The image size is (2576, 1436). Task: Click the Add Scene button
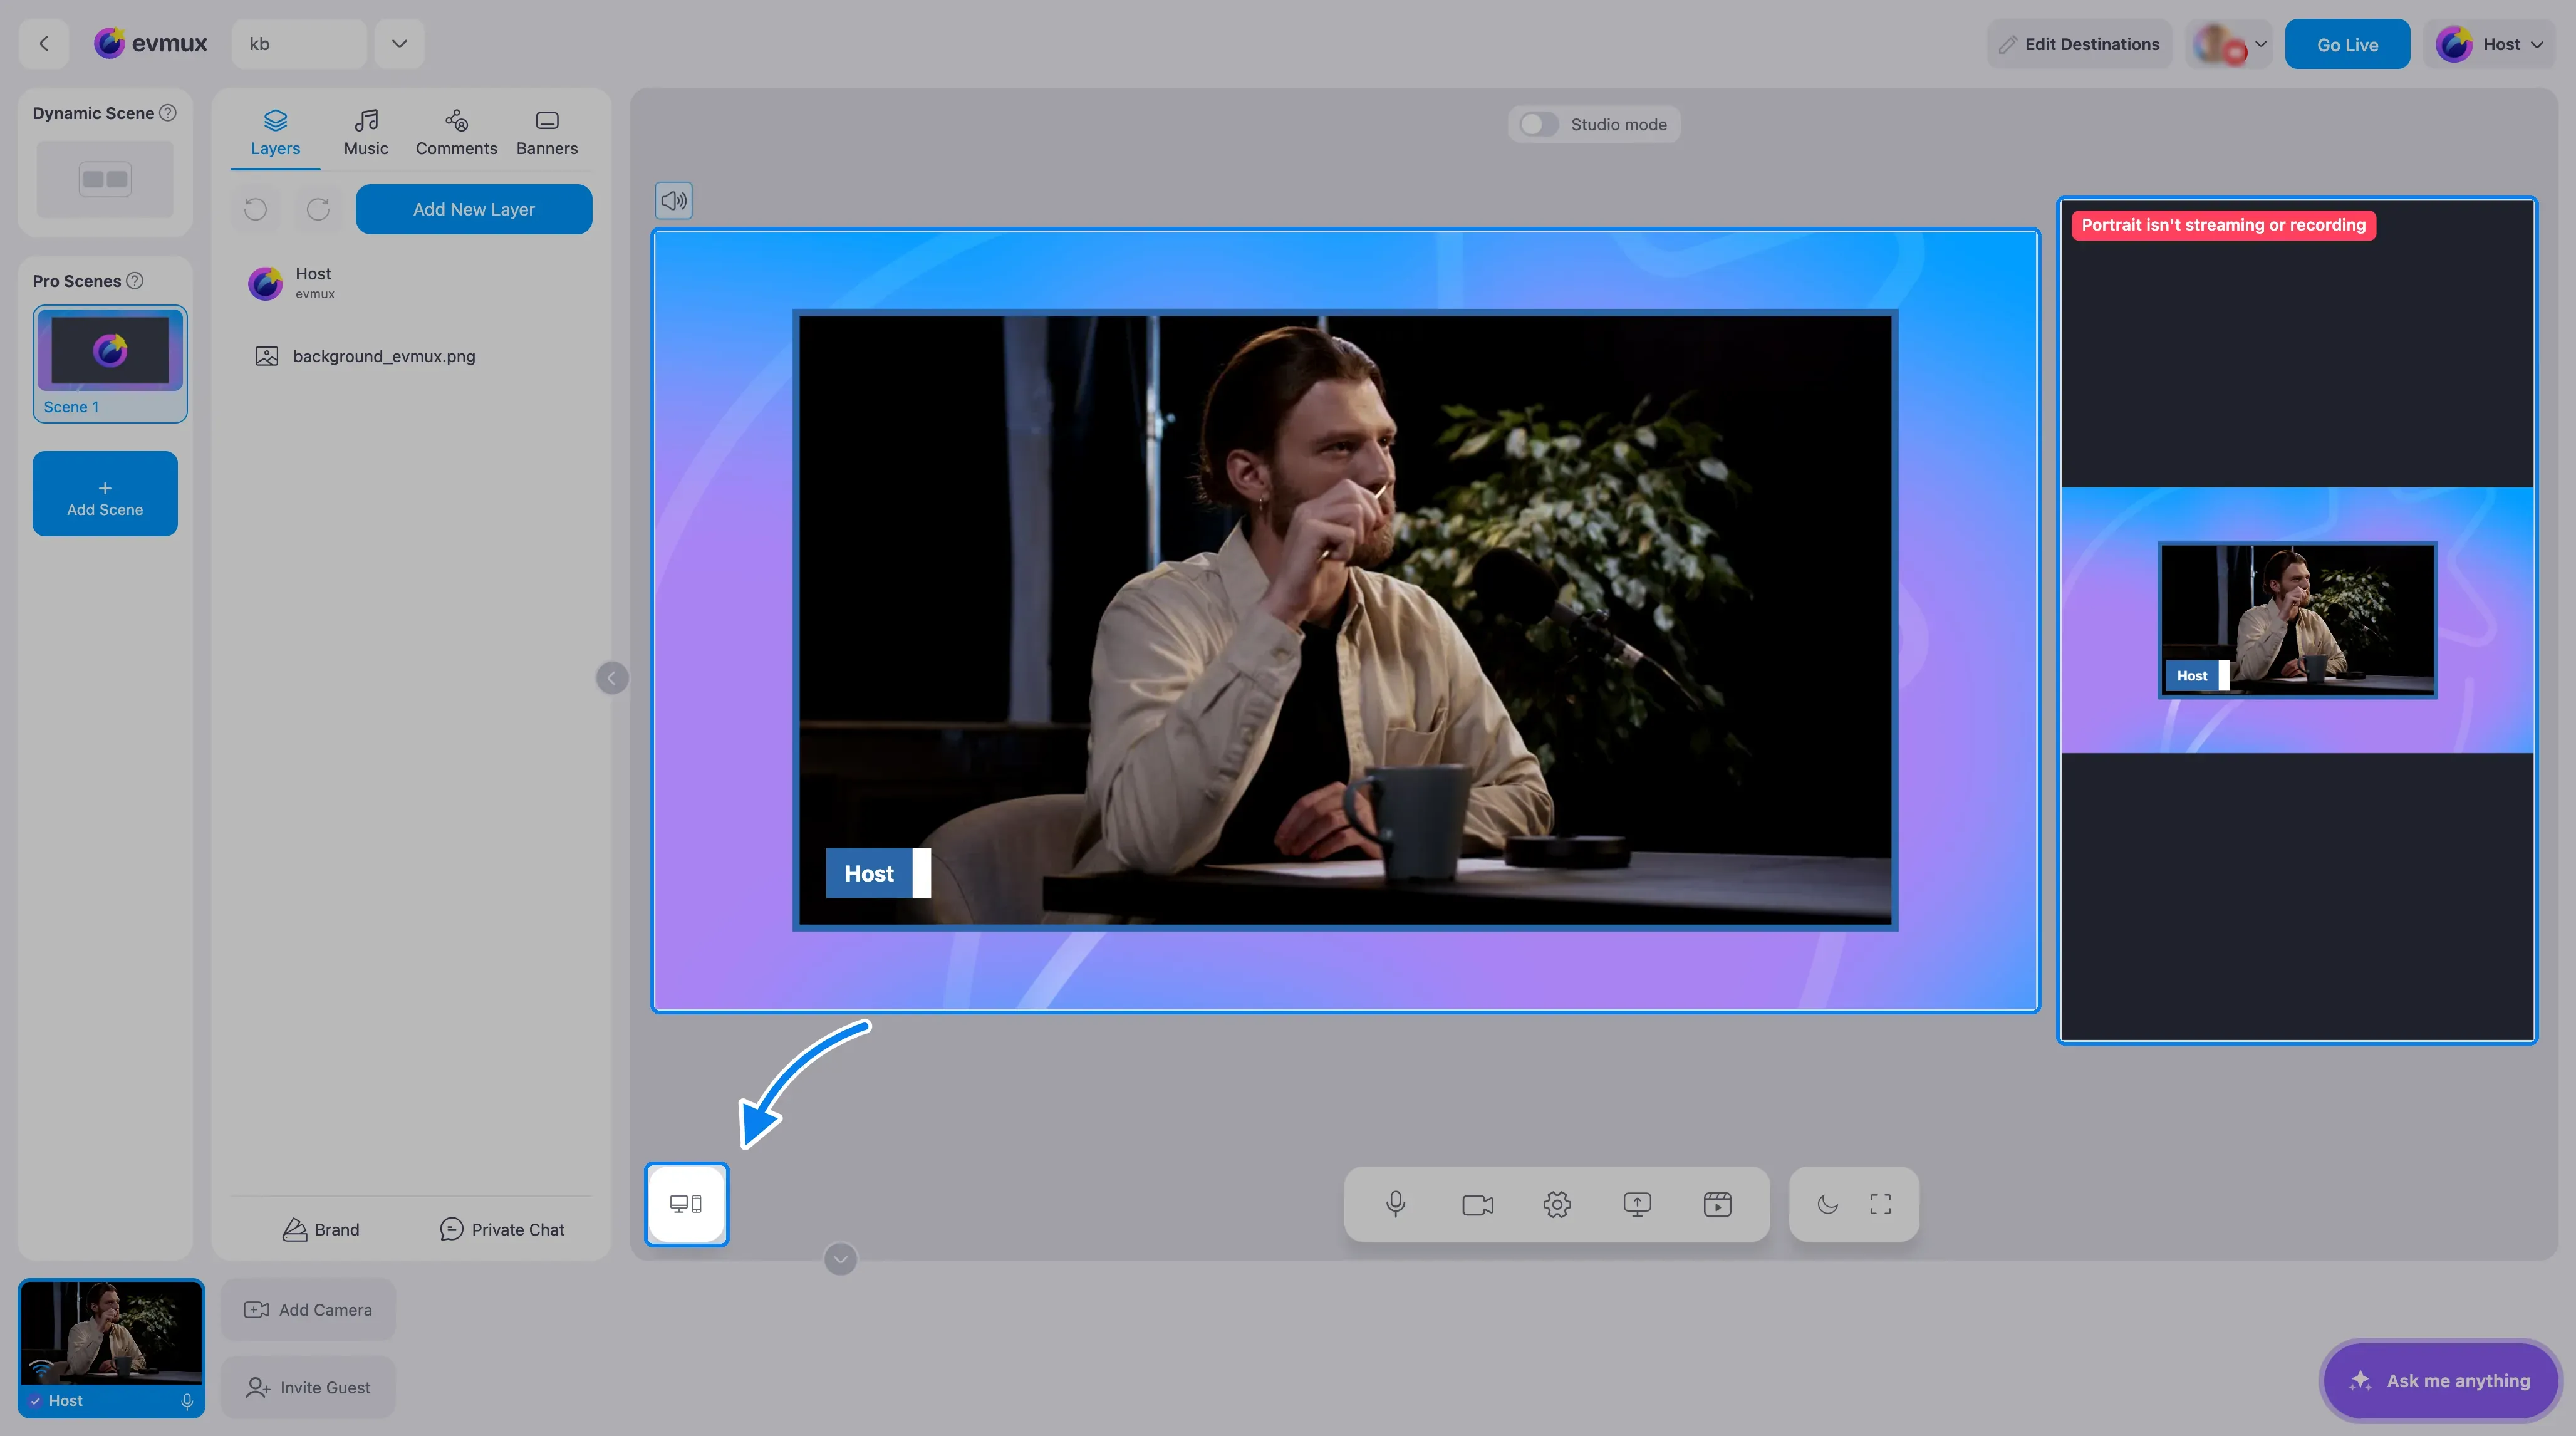coord(105,494)
